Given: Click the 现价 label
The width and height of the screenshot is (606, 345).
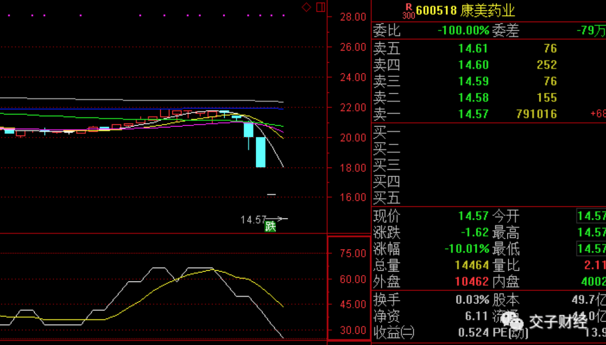Looking at the screenshot, I should click(x=386, y=216).
